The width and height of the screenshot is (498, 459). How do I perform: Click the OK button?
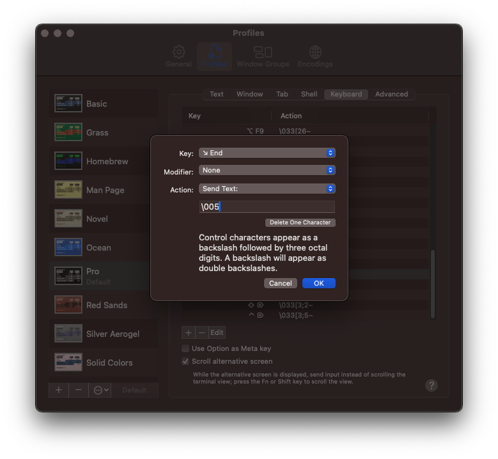coord(318,283)
